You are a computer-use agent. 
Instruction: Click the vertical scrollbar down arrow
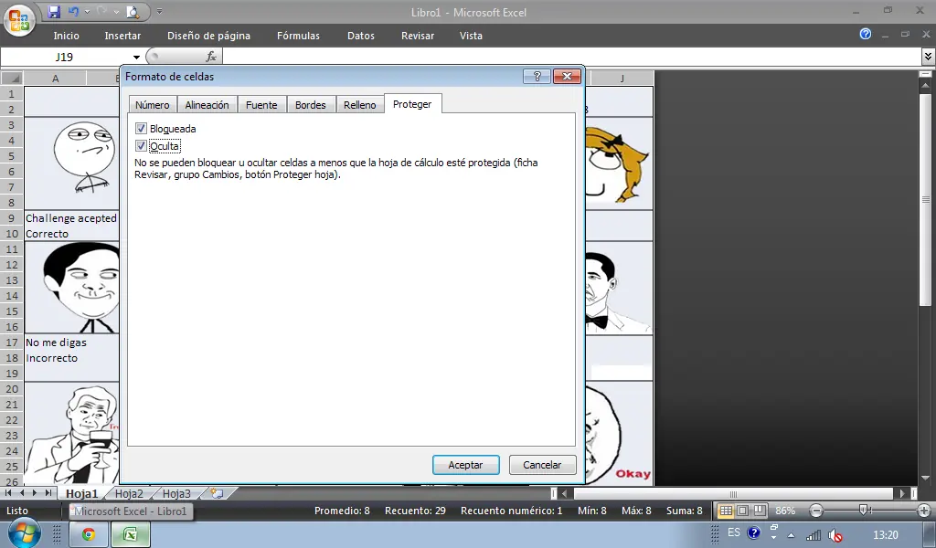pyautogui.click(x=926, y=478)
